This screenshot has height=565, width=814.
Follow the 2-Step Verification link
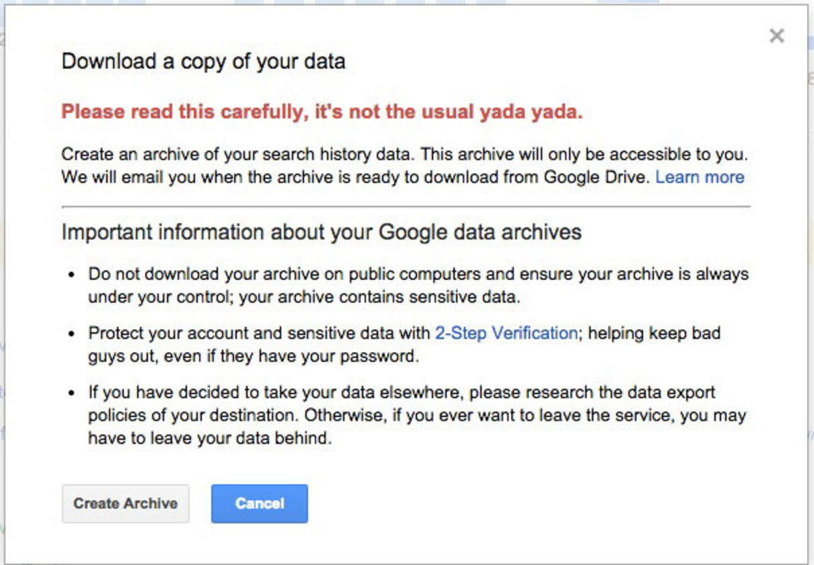pyautogui.click(x=506, y=333)
